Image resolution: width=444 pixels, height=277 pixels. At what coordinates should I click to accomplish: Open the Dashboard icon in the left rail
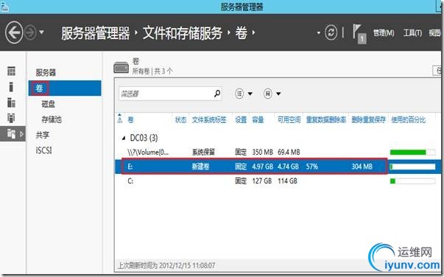point(11,71)
